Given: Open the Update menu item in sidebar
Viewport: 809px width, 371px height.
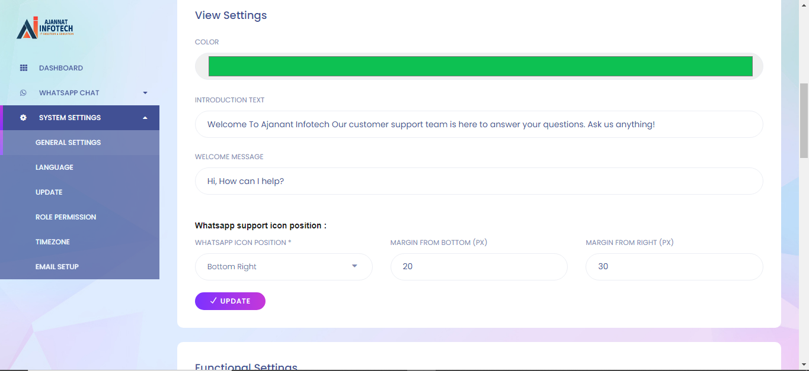Looking at the screenshot, I should click(x=49, y=192).
